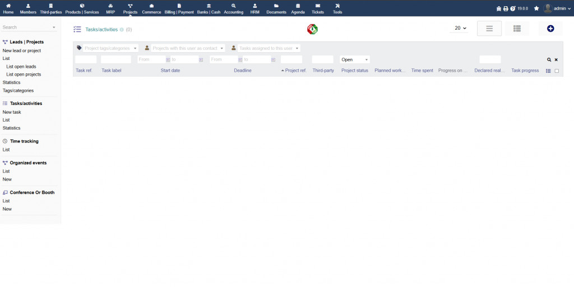Image resolution: width=574 pixels, height=287 pixels.
Task: Open Banks | Cash module
Action: [x=209, y=8]
